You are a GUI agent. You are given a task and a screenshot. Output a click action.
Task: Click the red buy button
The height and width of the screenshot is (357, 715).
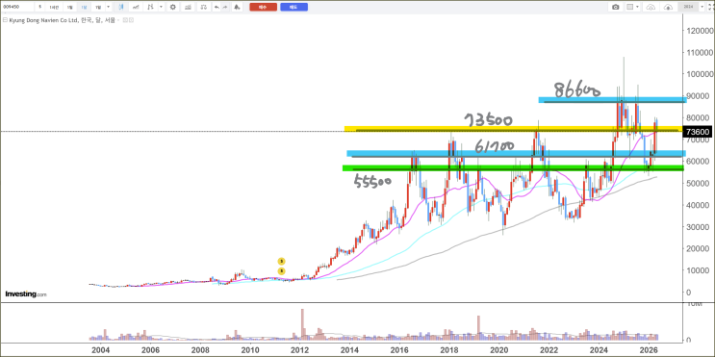[x=263, y=7]
